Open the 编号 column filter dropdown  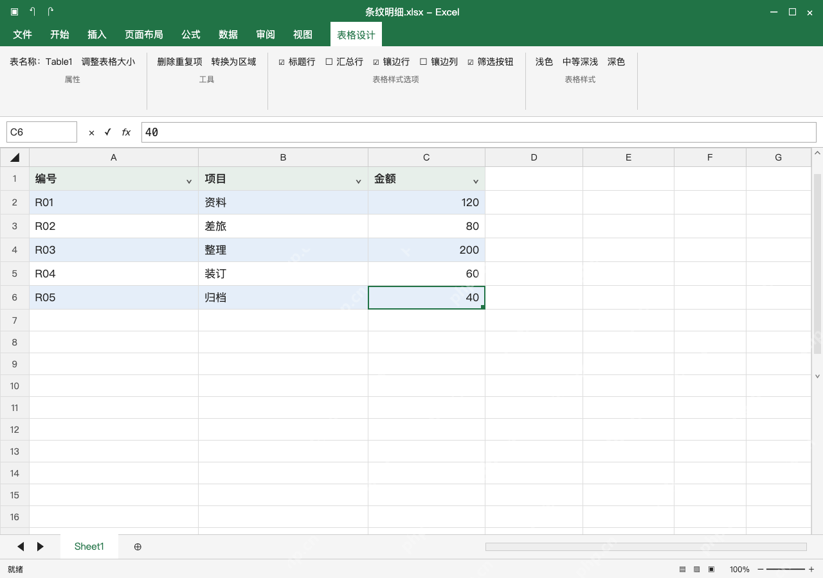pos(189,182)
